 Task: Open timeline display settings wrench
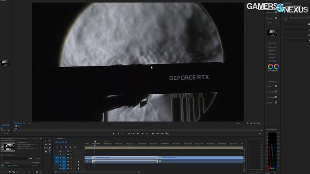[x=75, y=147]
